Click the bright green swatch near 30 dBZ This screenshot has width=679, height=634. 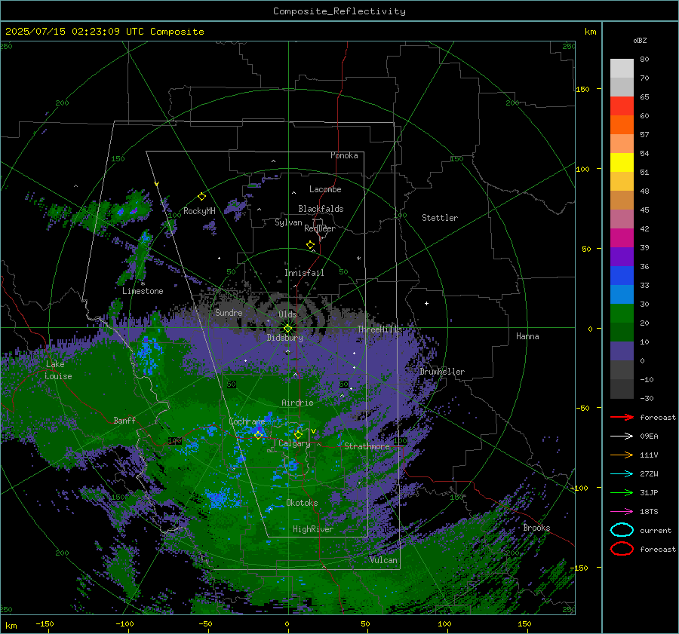click(x=622, y=314)
